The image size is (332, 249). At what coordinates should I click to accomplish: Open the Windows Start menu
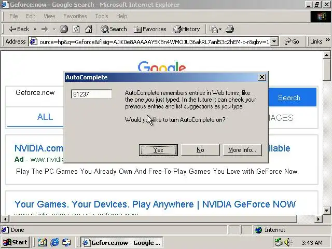tap(15, 242)
